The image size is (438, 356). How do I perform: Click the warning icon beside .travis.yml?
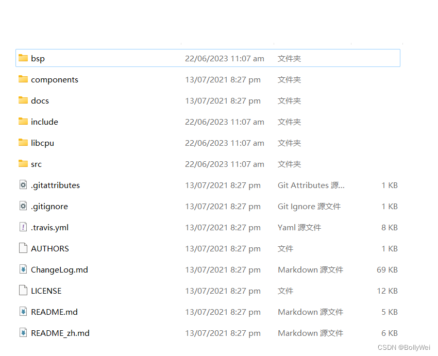pyautogui.click(x=23, y=227)
